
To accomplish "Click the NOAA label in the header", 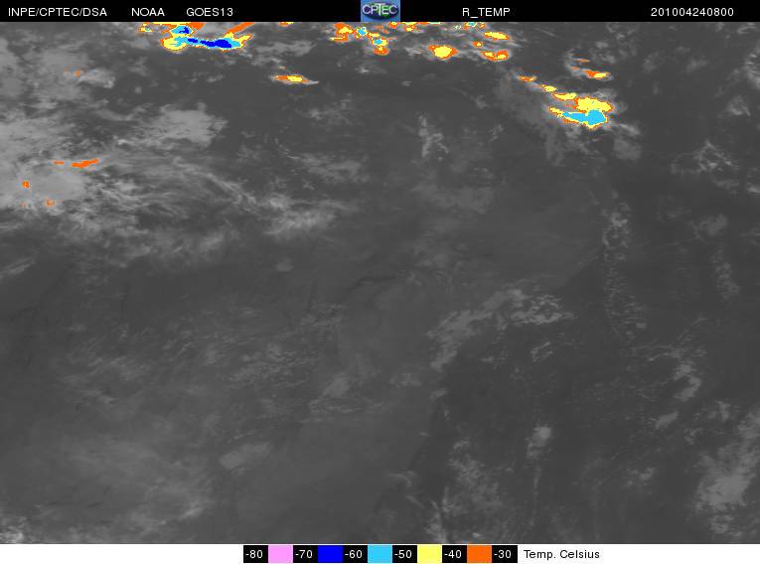I will pos(148,12).
